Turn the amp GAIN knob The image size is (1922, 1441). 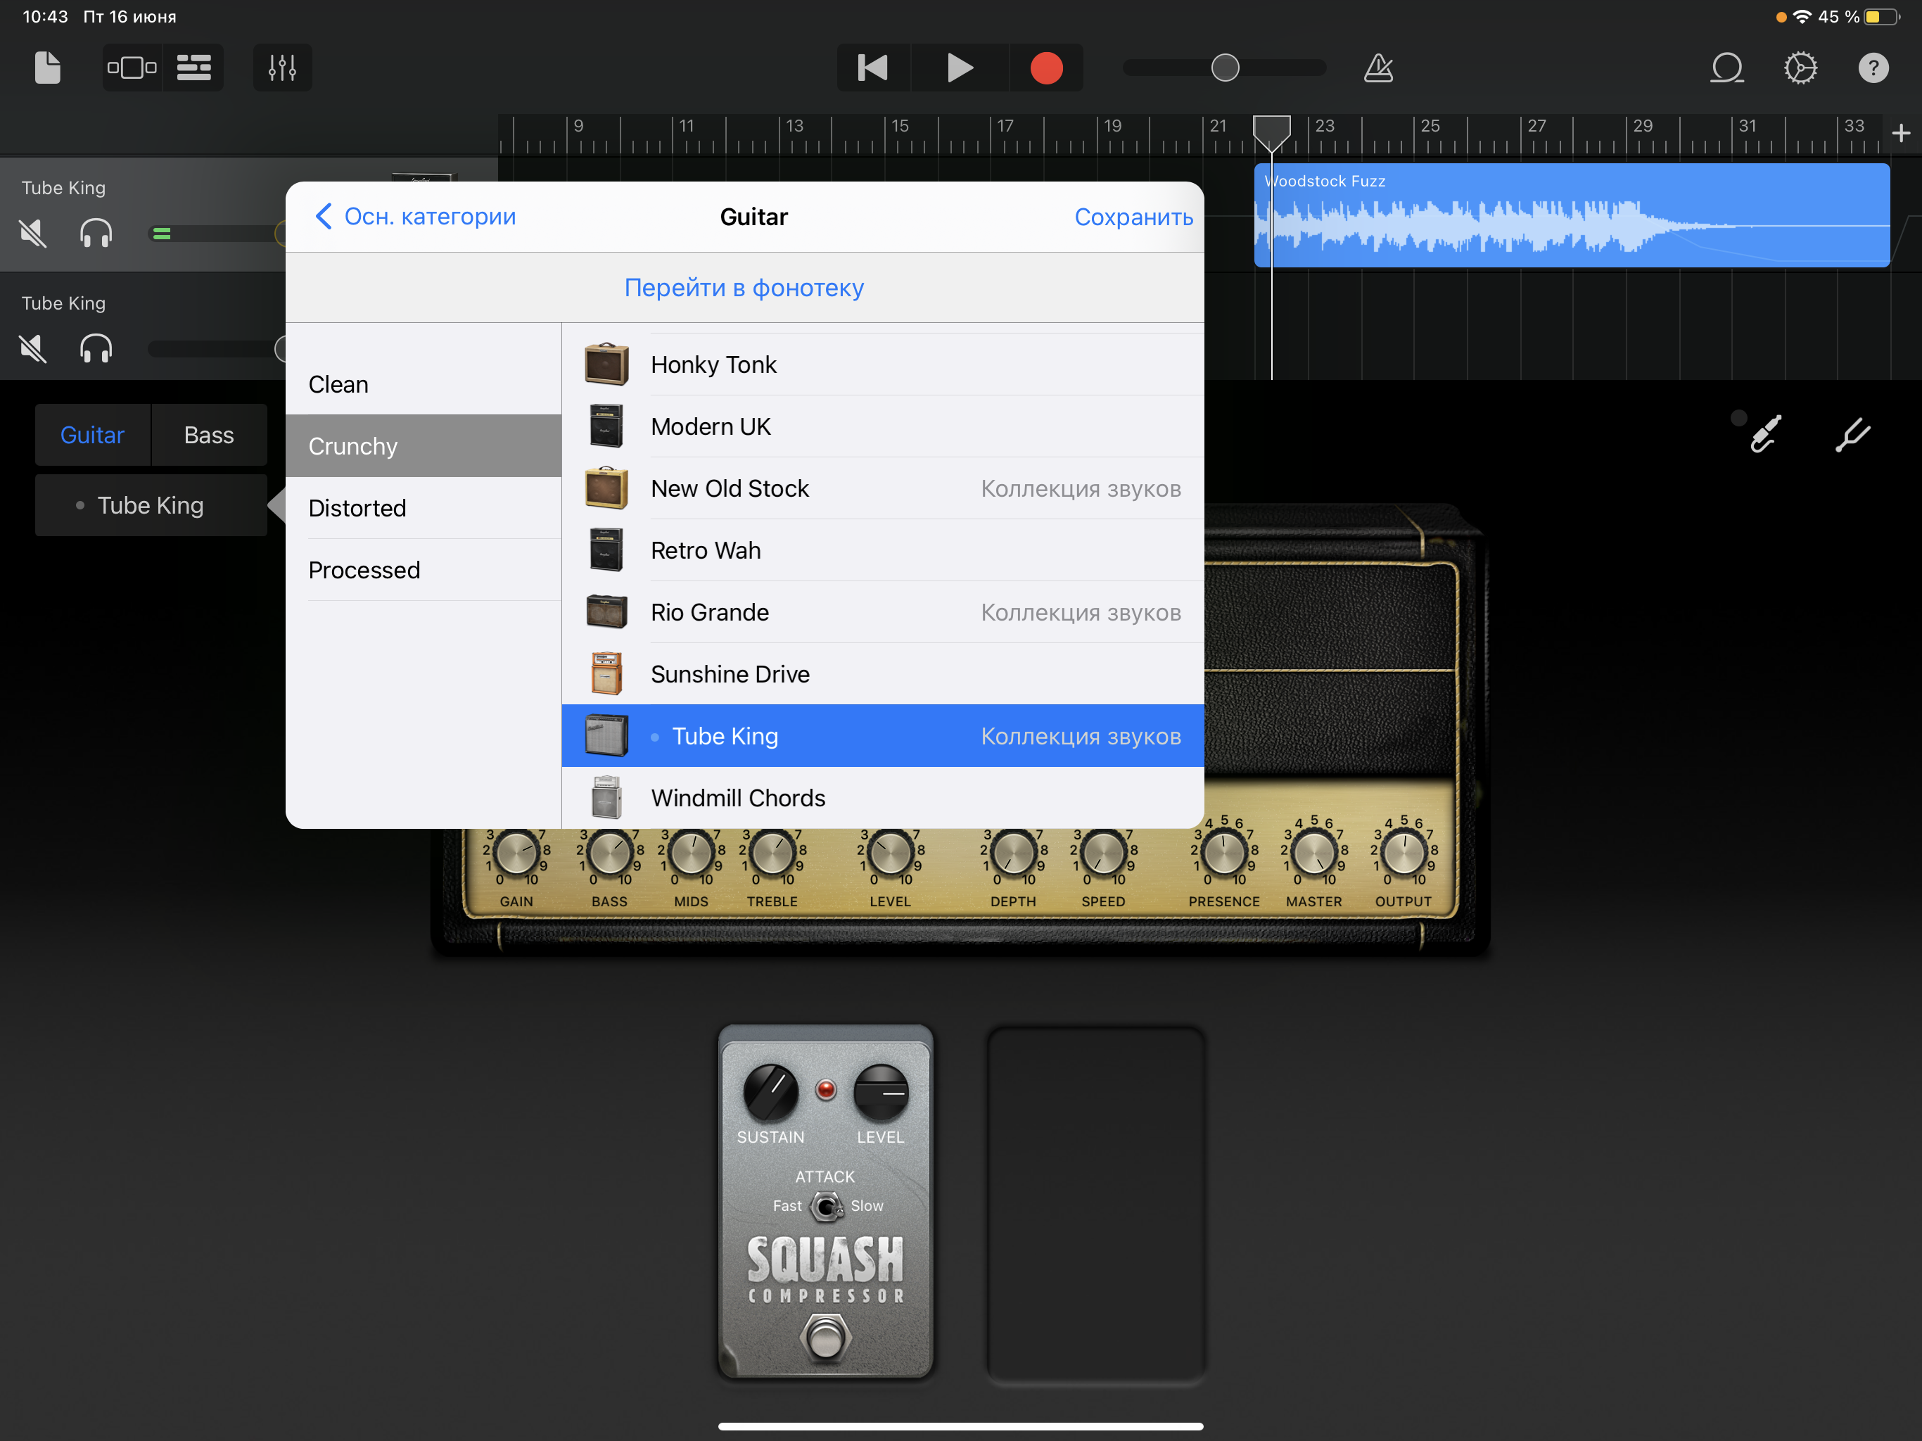click(516, 854)
